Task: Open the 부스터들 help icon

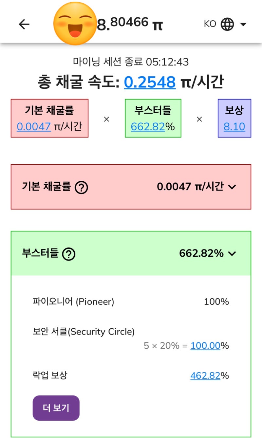Action: tap(69, 253)
